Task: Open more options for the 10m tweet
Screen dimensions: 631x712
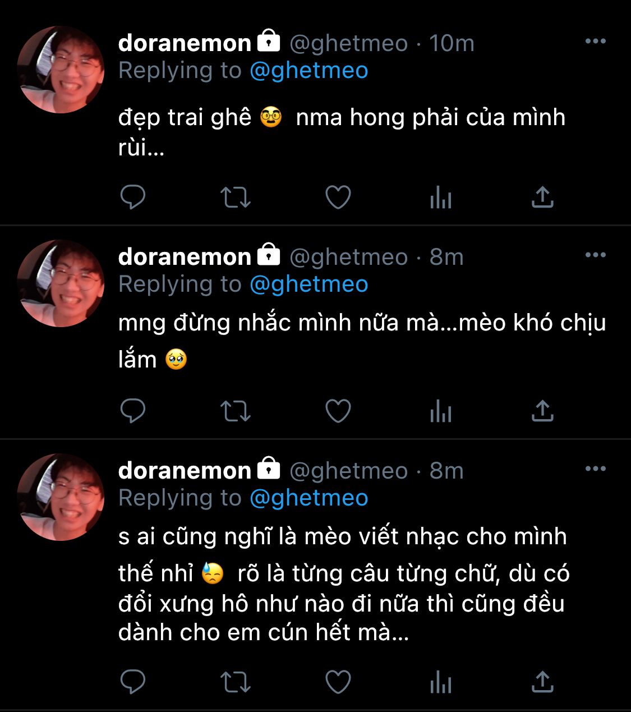Action: tap(595, 41)
